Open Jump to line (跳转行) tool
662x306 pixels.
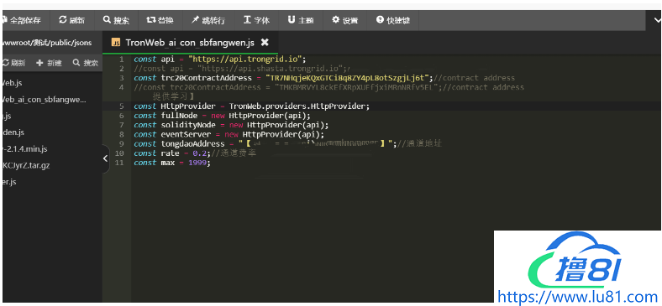coord(208,20)
